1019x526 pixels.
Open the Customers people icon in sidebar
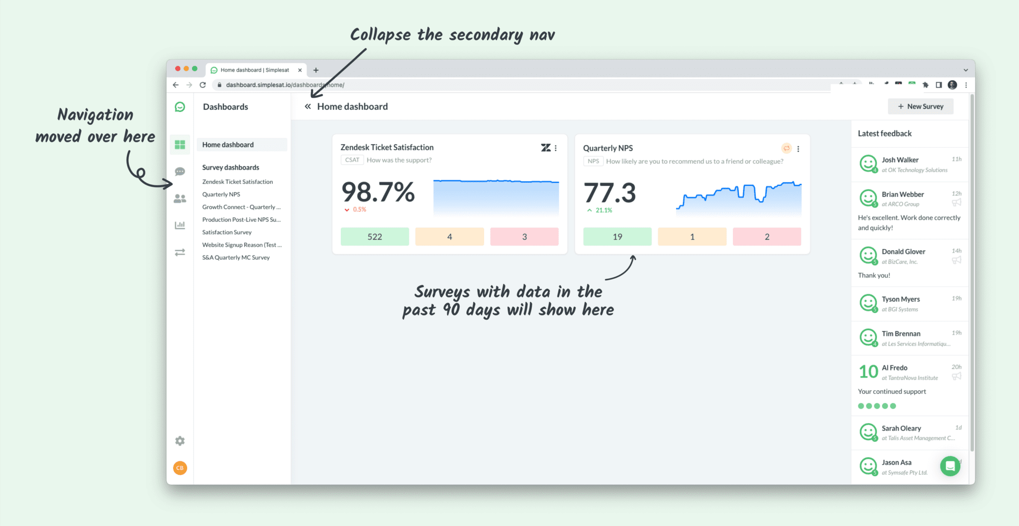pyautogui.click(x=180, y=198)
